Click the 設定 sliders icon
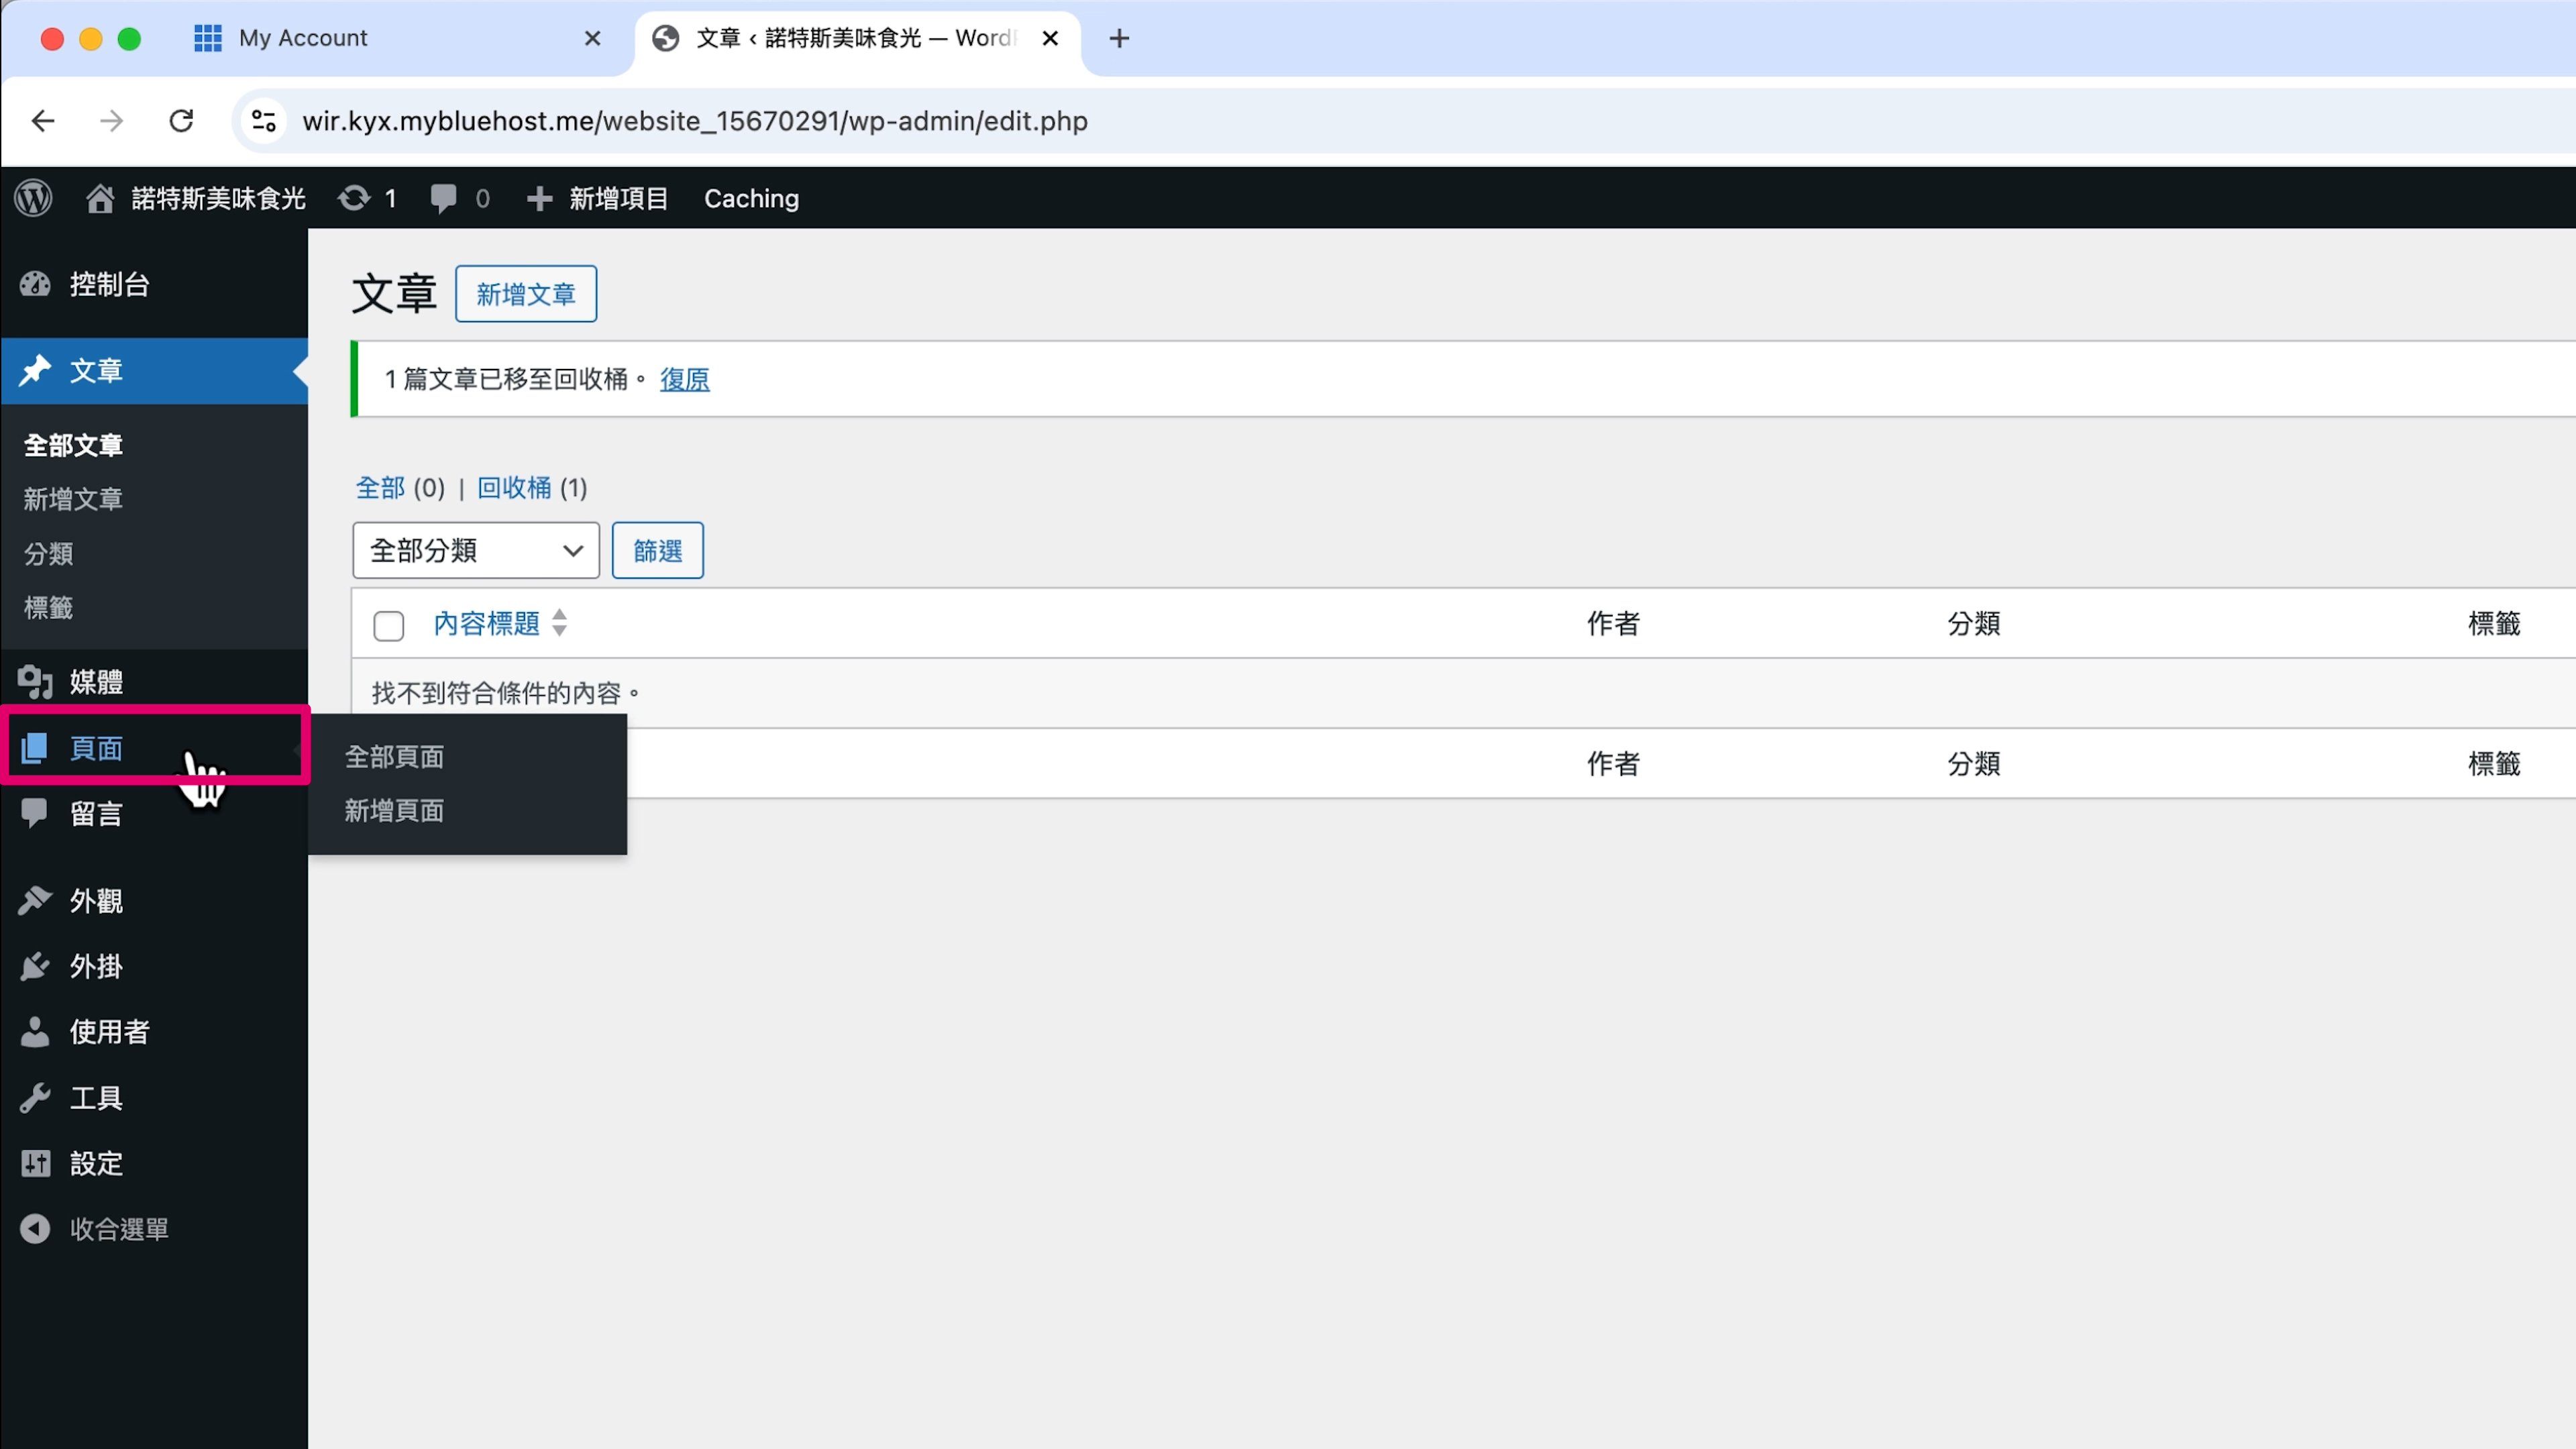This screenshot has height=1449, width=2576. pyautogui.click(x=35, y=1163)
